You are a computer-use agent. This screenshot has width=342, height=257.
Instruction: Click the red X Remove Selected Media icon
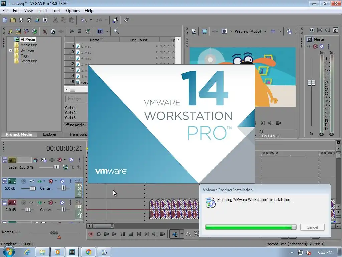click(45, 31)
